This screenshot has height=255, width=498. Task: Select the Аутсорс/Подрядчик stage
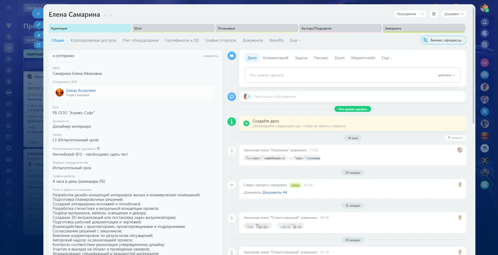pos(340,28)
